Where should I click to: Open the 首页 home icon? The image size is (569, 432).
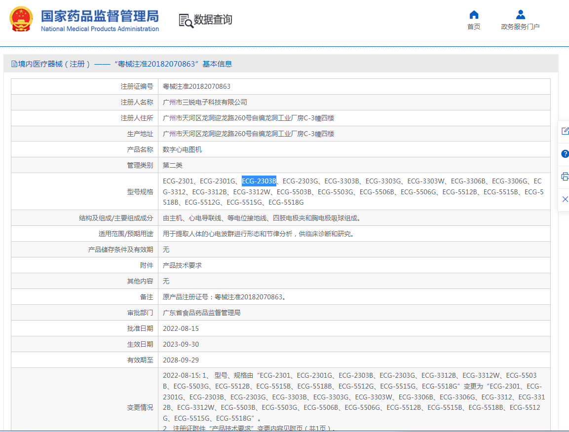pyautogui.click(x=474, y=14)
